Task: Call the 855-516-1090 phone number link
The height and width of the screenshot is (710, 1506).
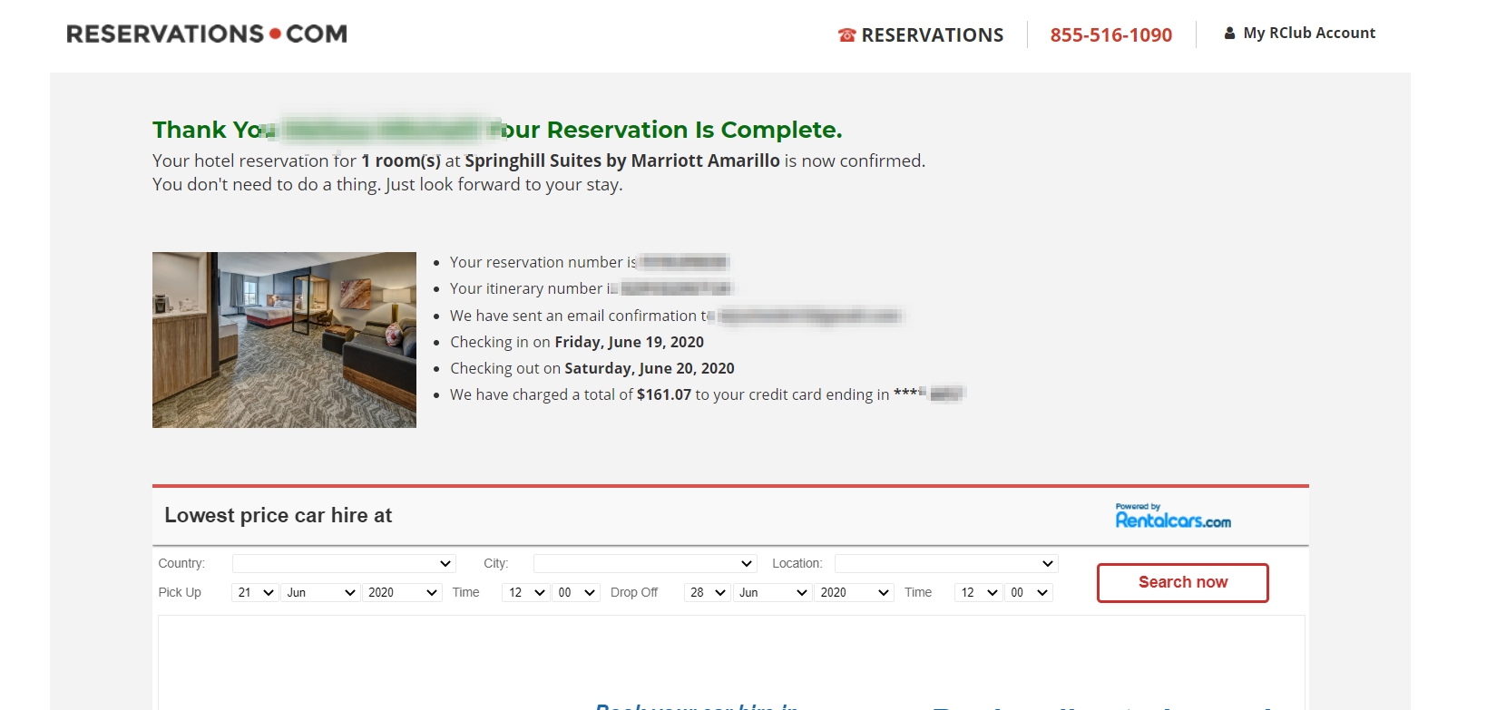Action: coord(1110,34)
